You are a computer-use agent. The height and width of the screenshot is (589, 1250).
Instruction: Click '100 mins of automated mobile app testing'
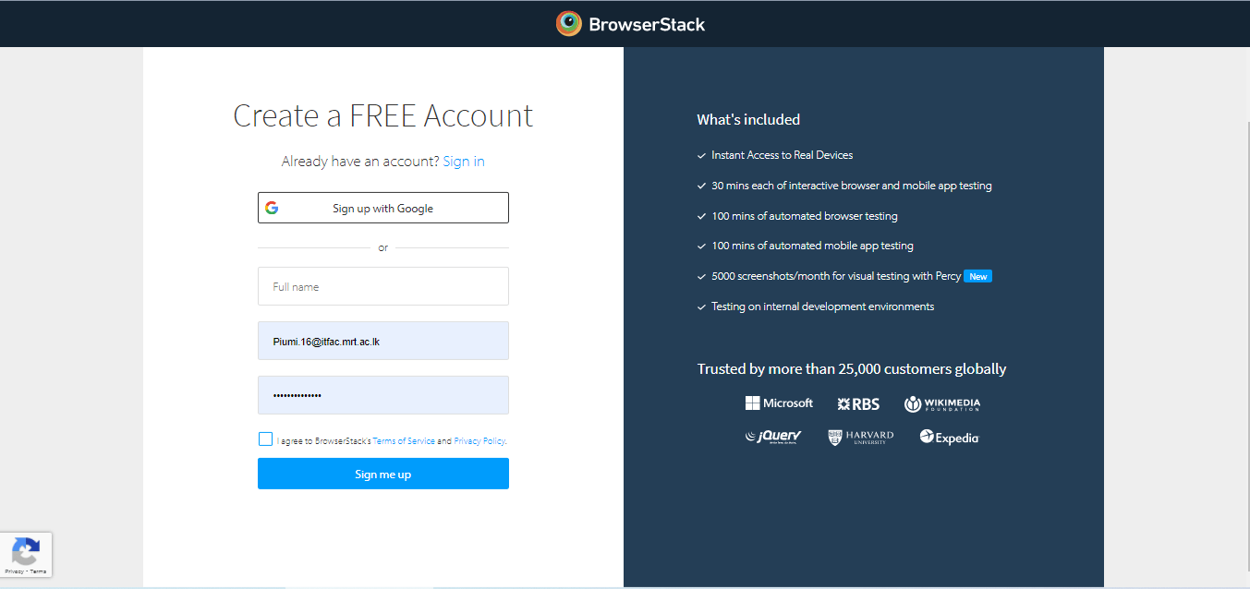click(x=812, y=246)
